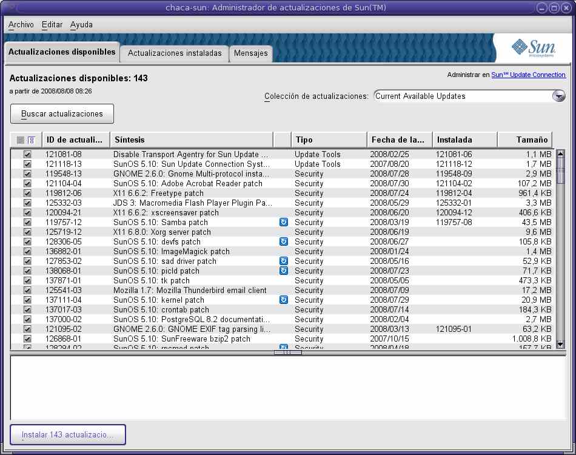Image resolution: width=576 pixels, height=455 pixels.
Task: Click the date 2008/07/29 on the kernel patch row
Action: (x=389, y=300)
